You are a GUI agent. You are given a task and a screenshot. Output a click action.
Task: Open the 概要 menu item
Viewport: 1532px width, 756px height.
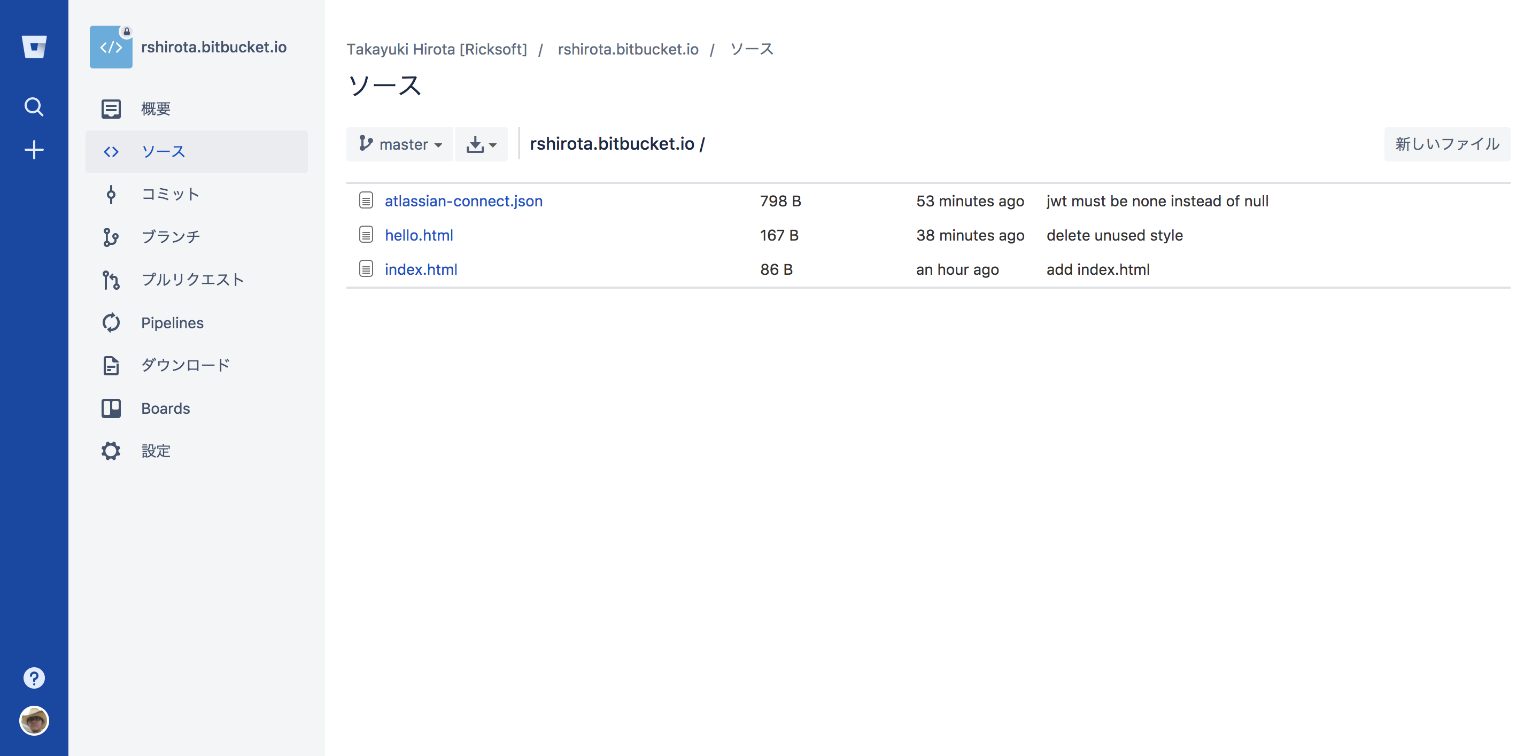click(197, 109)
